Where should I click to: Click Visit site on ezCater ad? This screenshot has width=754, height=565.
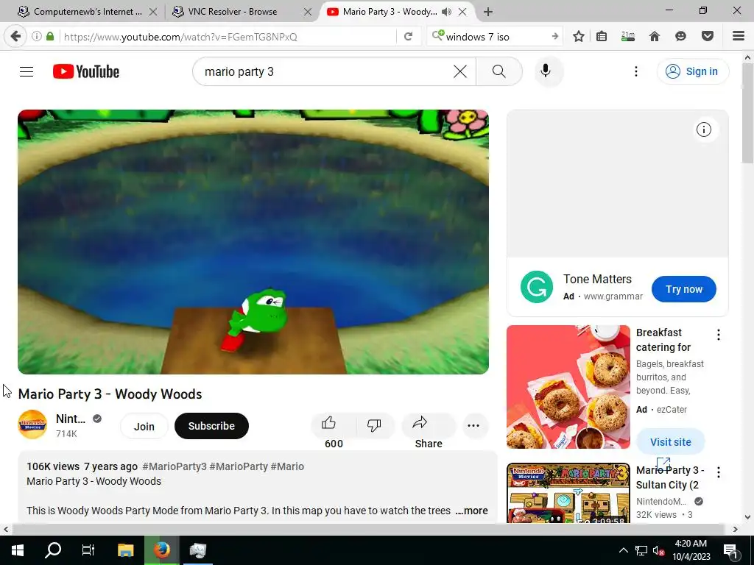click(670, 442)
